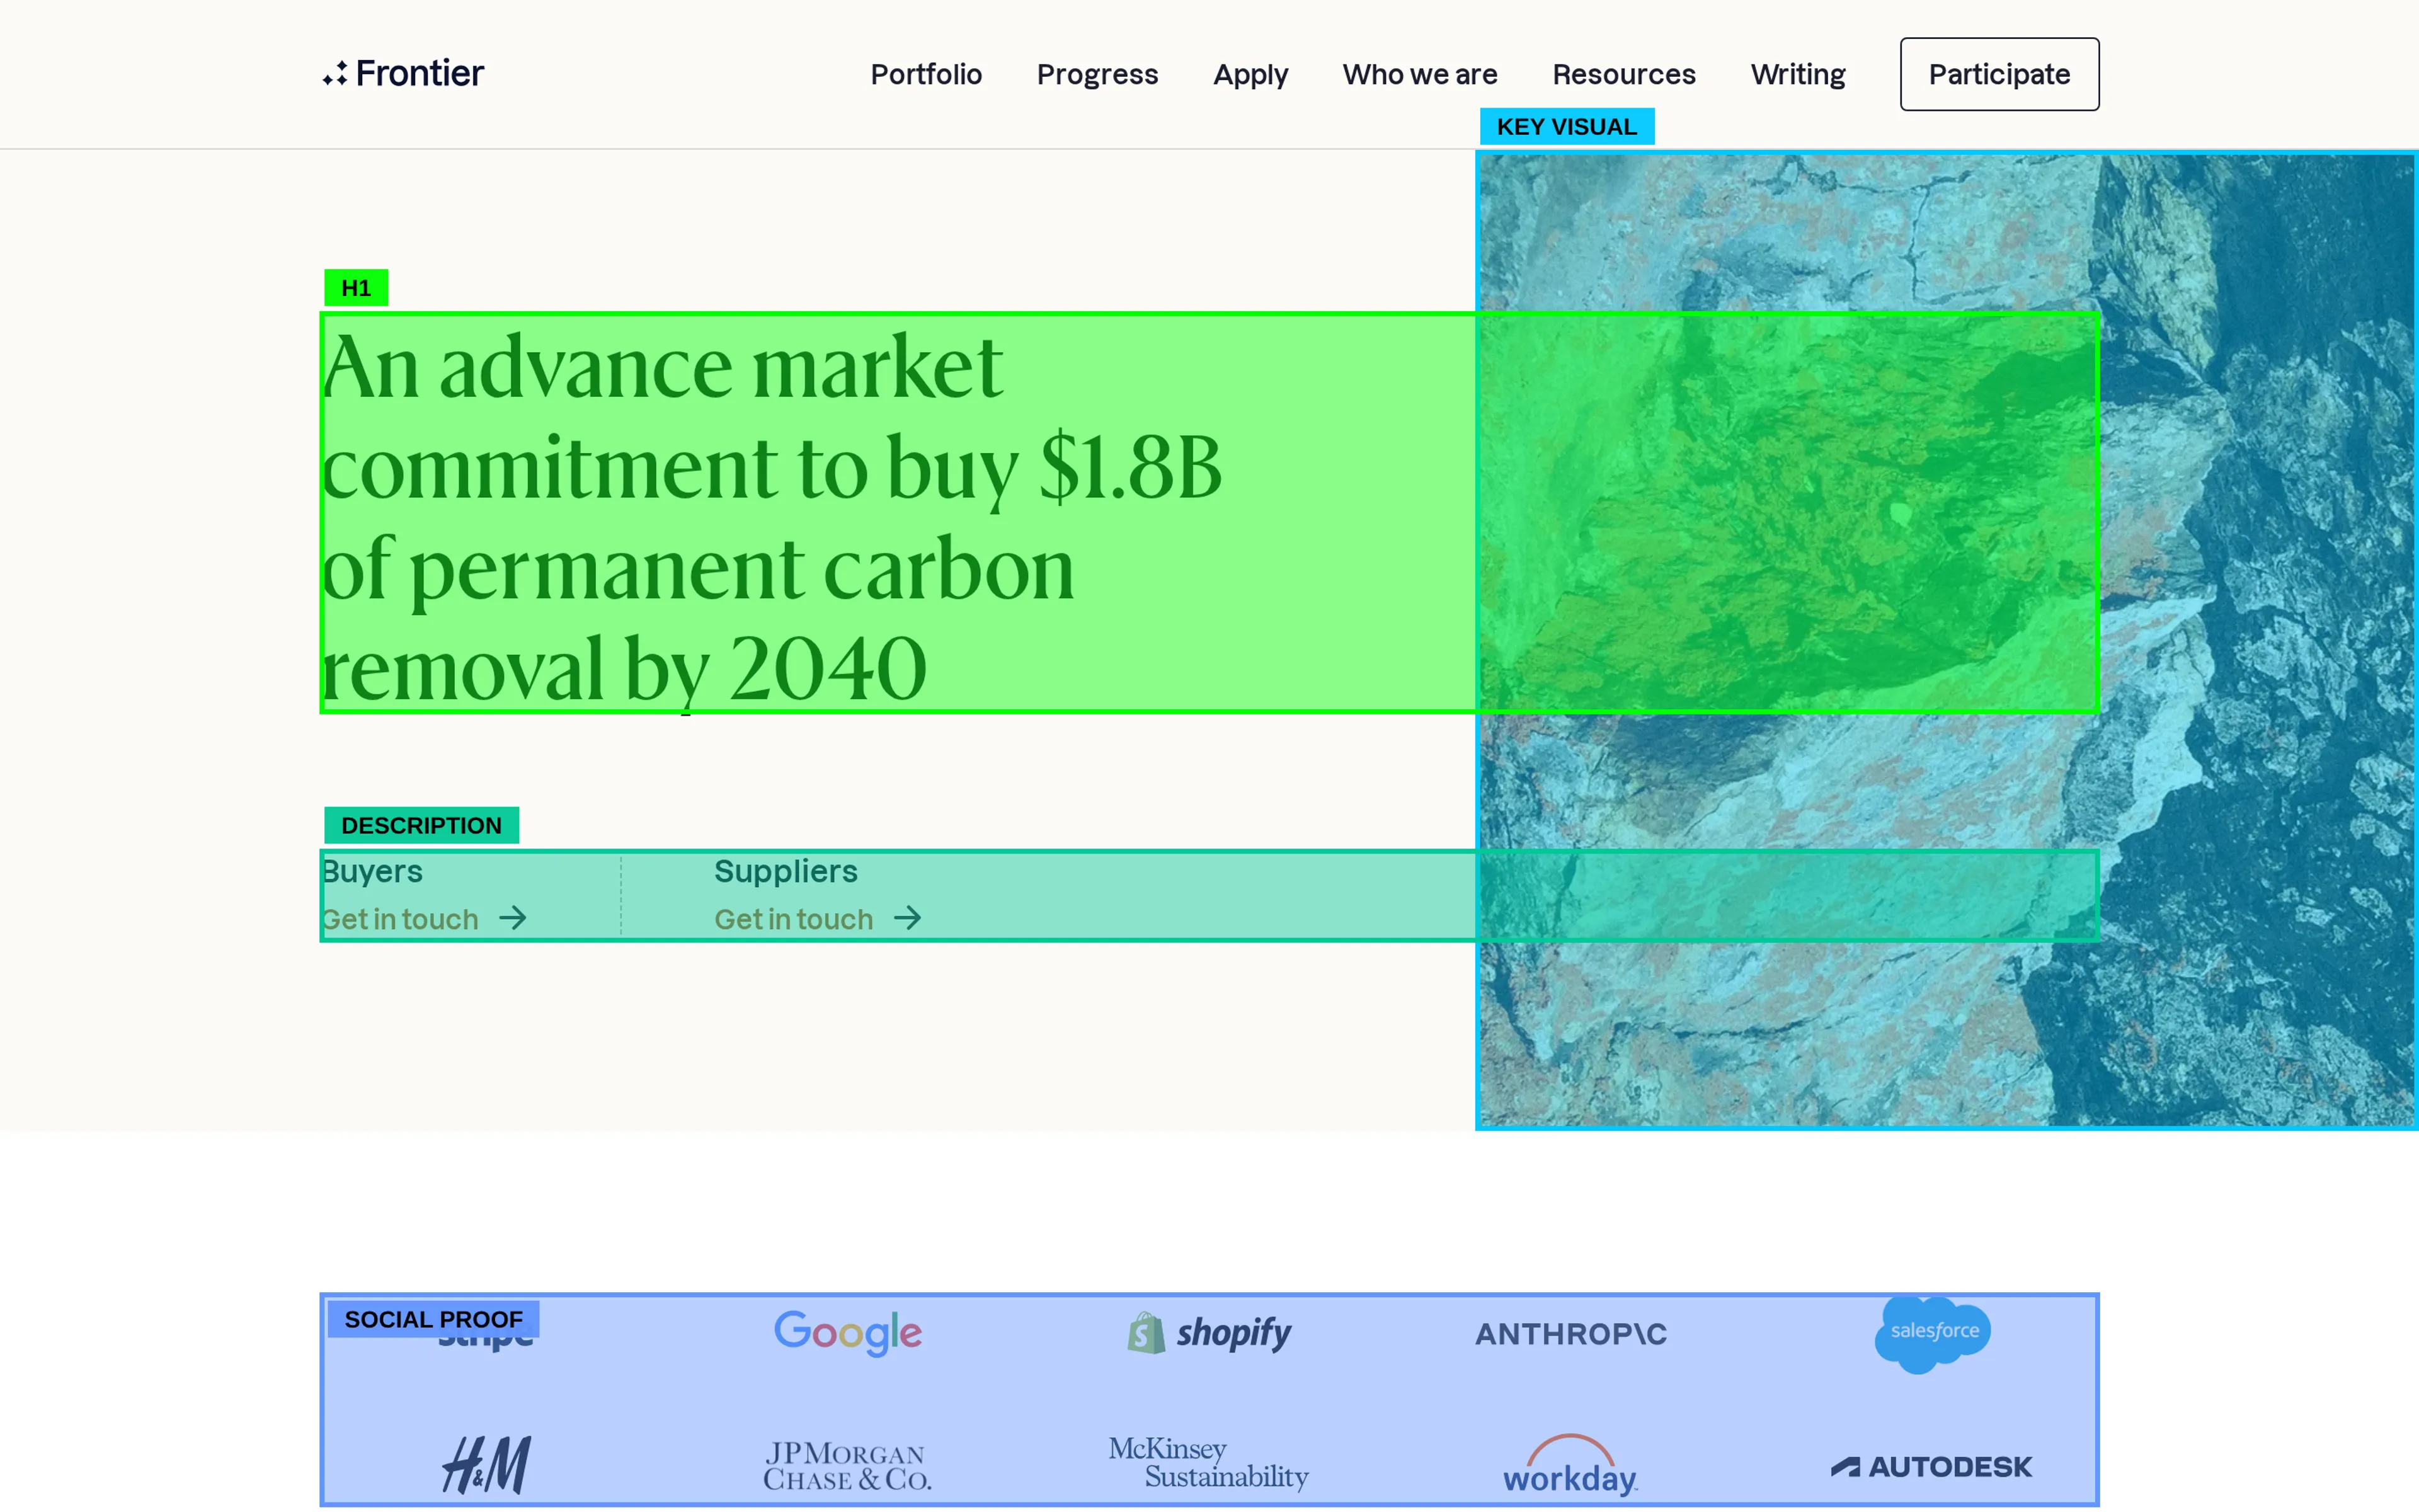Click the Workday logo

(x=1570, y=1465)
